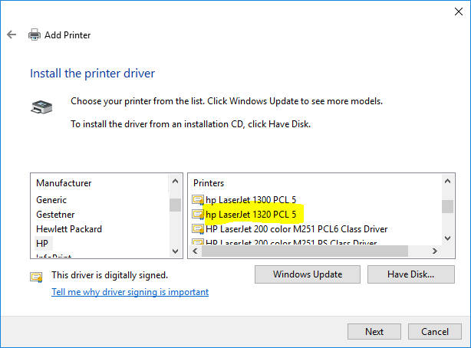Image resolution: width=471 pixels, height=348 pixels.
Task: Click the LaserJet 200 color M251 PCL6 icon
Action: pyautogui.click(x=198, y=229)
